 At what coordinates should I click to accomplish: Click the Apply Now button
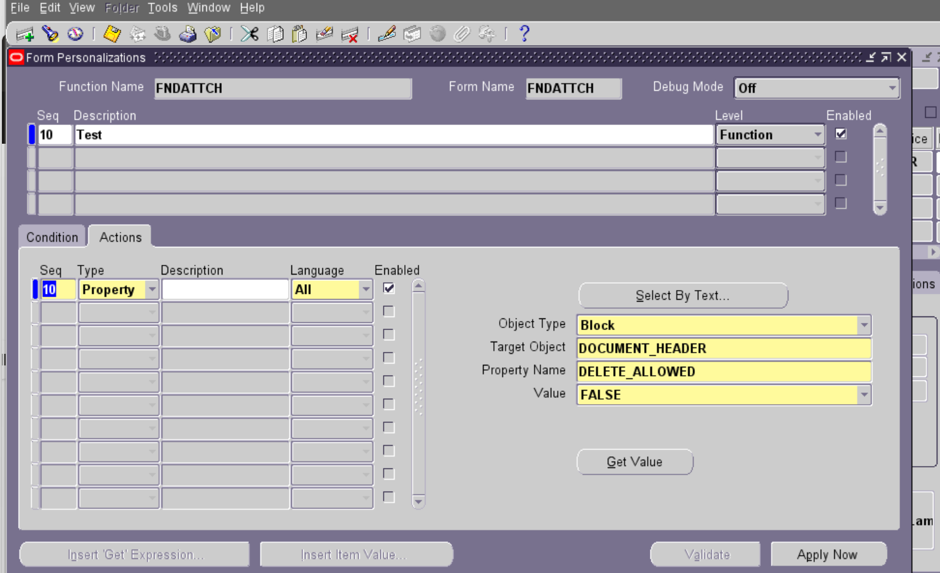coord(828,554)
